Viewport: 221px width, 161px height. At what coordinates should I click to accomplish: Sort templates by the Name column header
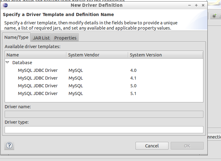[x=35, y=55]
